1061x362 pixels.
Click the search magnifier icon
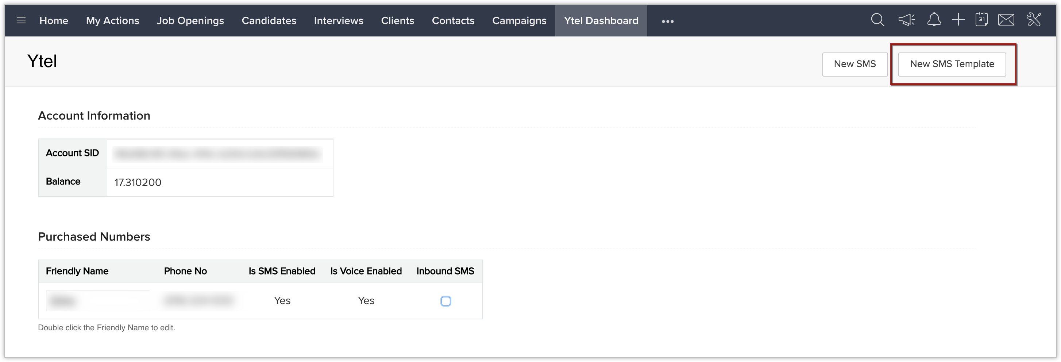(x=877, y=20)
